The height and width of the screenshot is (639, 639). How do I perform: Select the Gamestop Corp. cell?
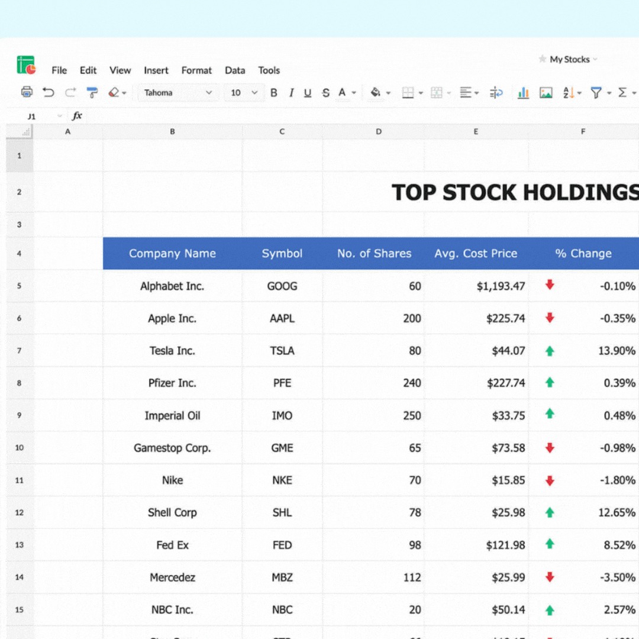click(172, 448)
